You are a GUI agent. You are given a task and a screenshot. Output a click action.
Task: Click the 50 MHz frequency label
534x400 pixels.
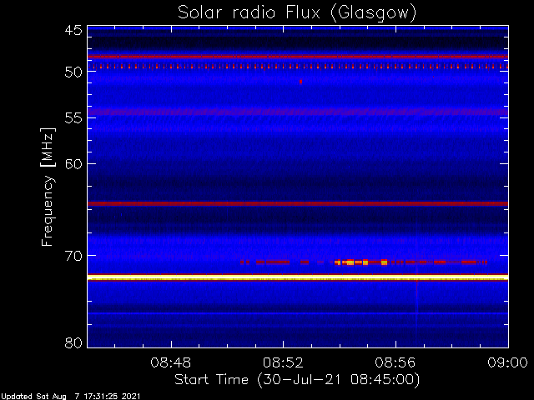(x=73, y=72)
